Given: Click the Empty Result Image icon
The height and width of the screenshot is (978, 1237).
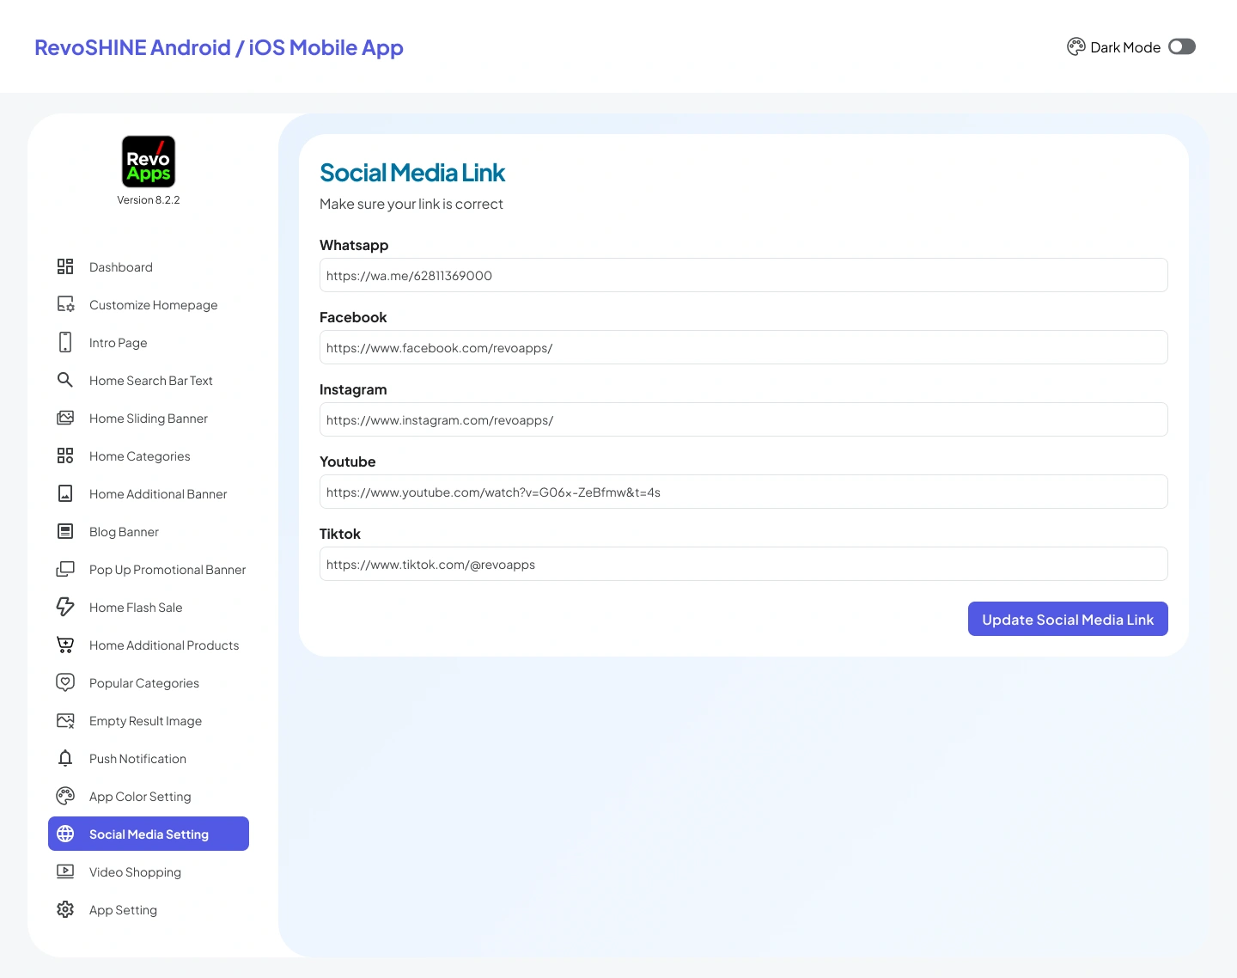Looking at the screenshot, I should pyautogui.click(x=65, y=720).
